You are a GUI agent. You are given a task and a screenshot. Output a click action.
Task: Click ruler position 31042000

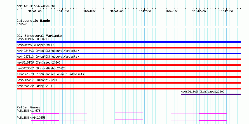(x=144, y=11)
